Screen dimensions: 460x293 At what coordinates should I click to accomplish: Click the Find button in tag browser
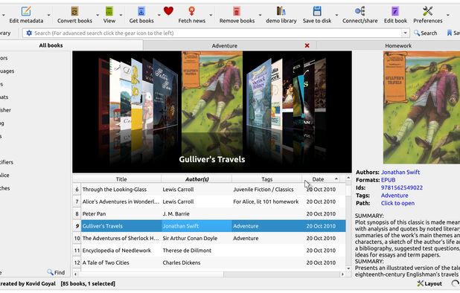point(56,272)
